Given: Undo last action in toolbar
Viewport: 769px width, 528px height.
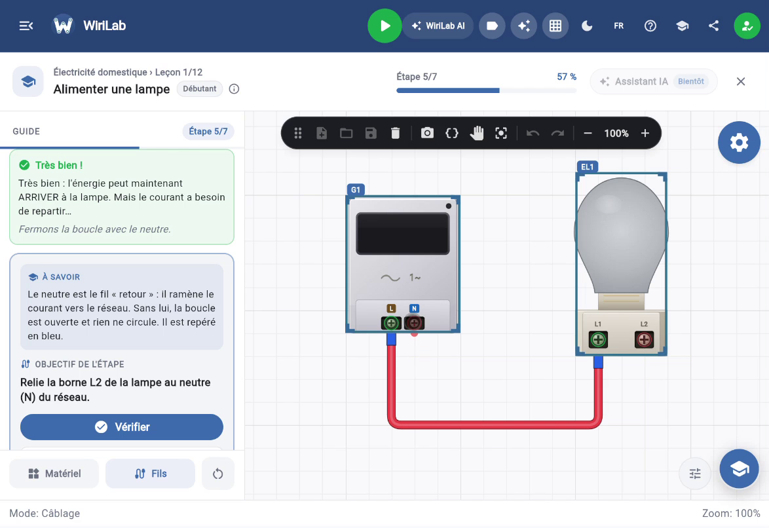Looking at the screenshot, I should click(533, 133).
